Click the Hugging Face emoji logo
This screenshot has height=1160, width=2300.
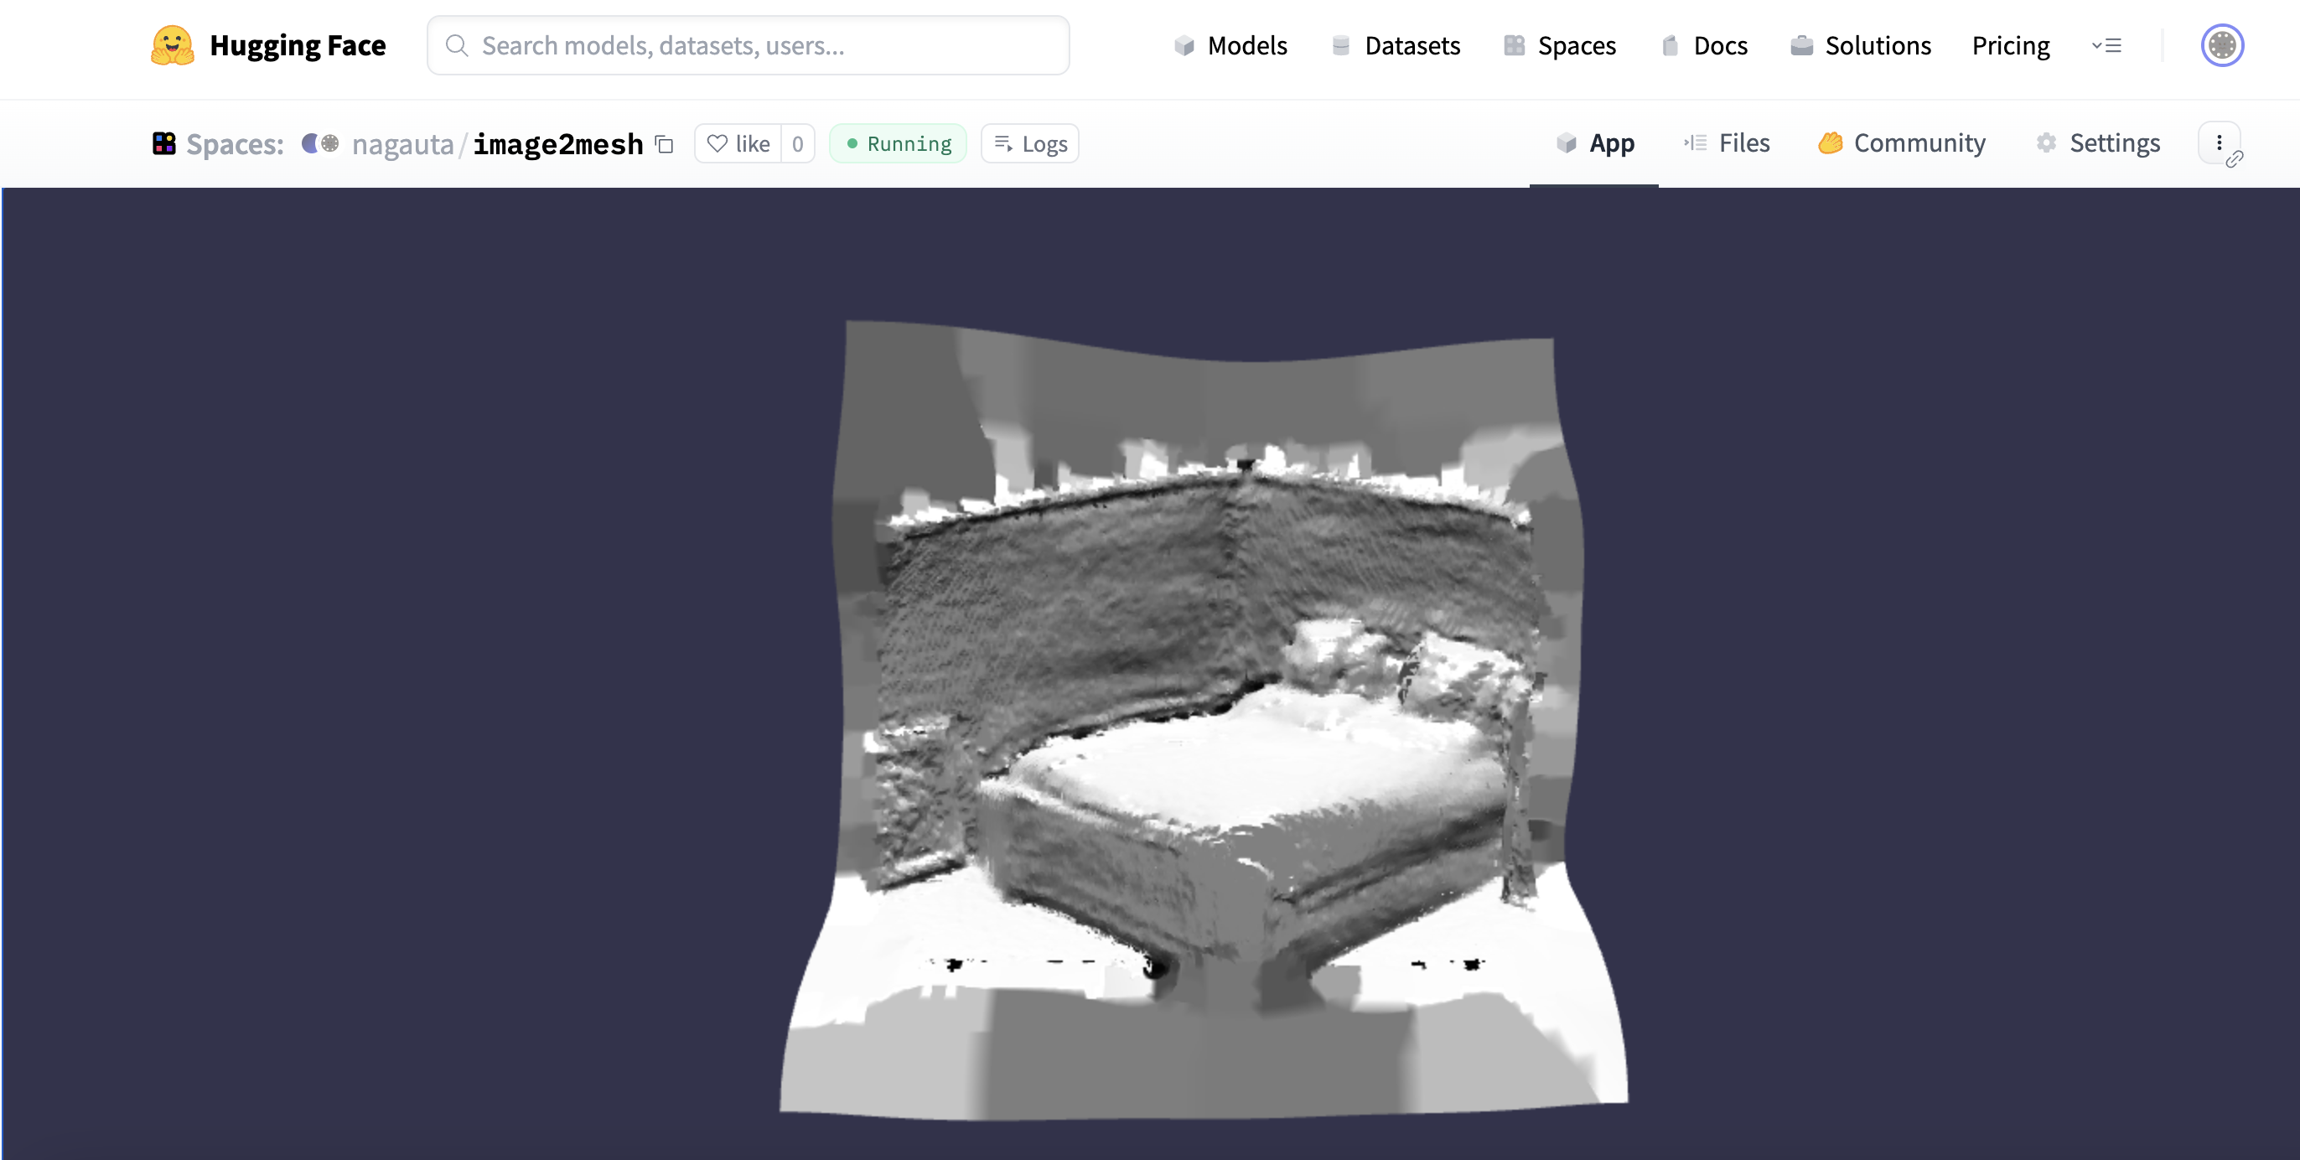(x=172, y=44)
